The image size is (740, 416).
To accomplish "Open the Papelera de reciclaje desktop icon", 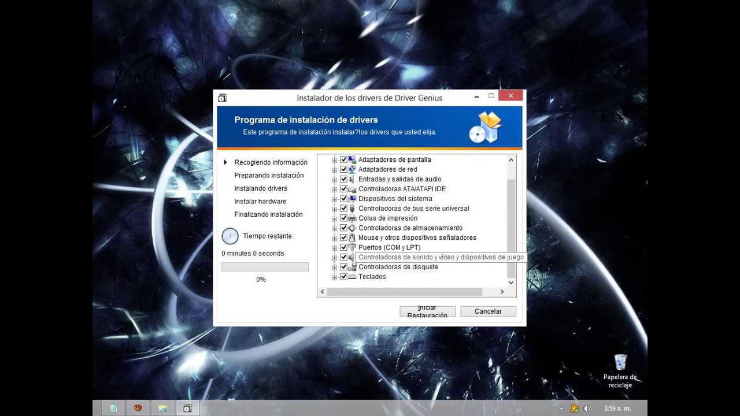I will tap(620, 371).
